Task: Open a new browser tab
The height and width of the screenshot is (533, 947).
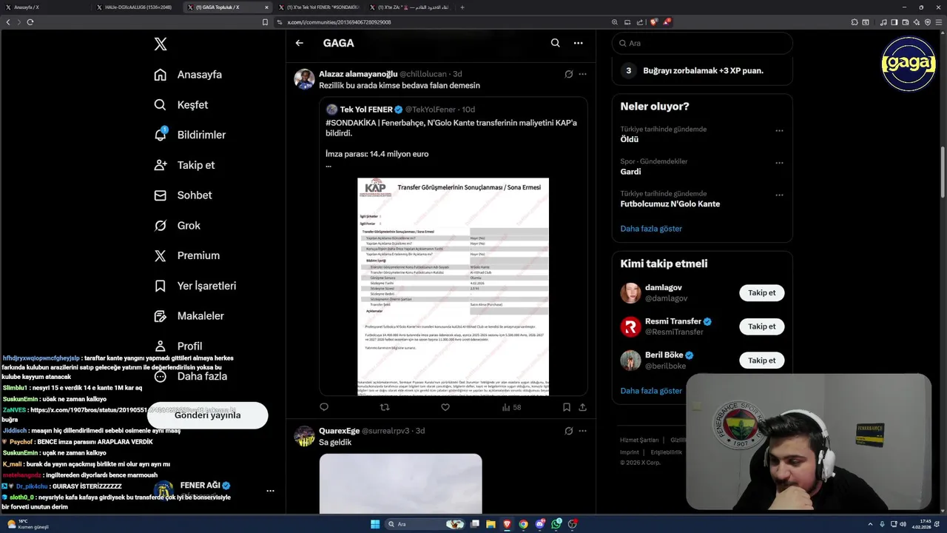Action: [462, 7]
